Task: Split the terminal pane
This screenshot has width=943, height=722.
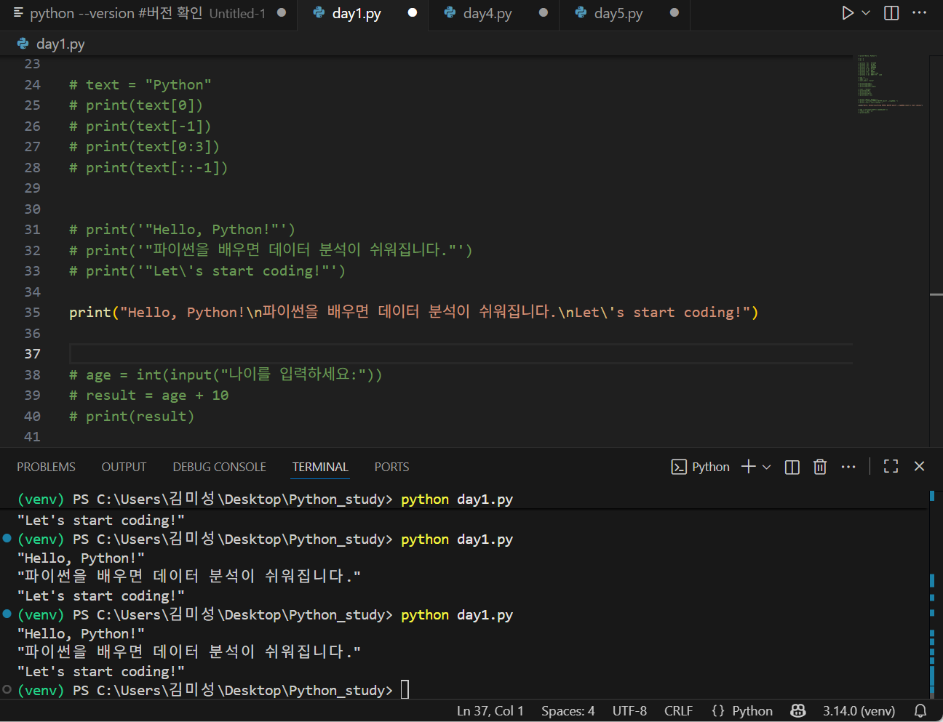Action: click(792, 467)
